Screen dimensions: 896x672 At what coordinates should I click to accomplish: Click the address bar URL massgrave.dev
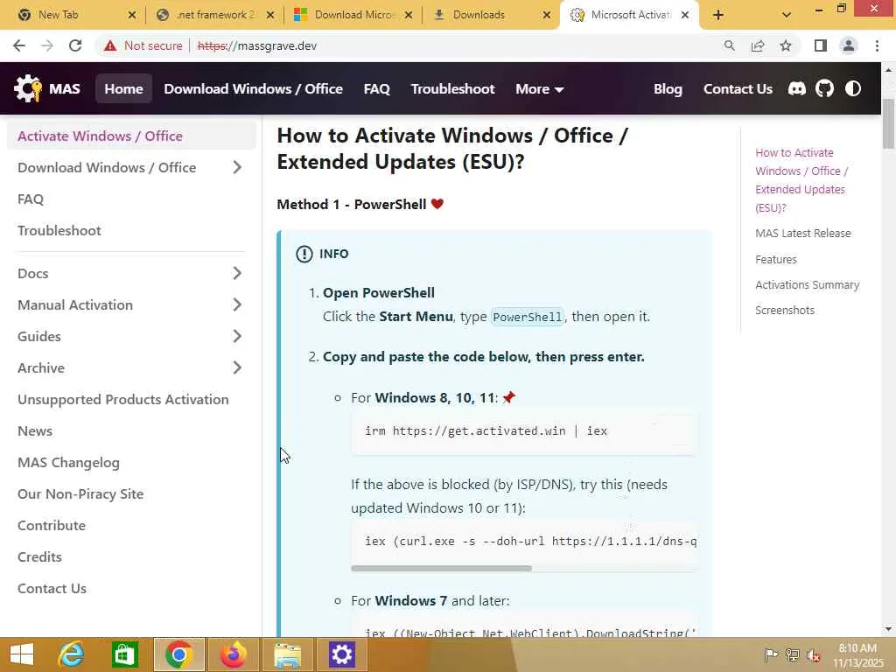click(257, 45)
